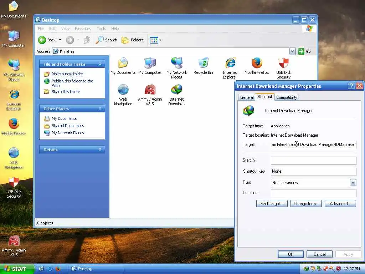Open the Back history dropdown arrow
This screenshot has height=274, width=365.
[60, 40]
